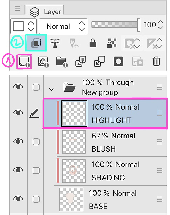Toggle Lock transparent pixels icon
Viewport: 170px width, 215px height.
coord(112,43)
